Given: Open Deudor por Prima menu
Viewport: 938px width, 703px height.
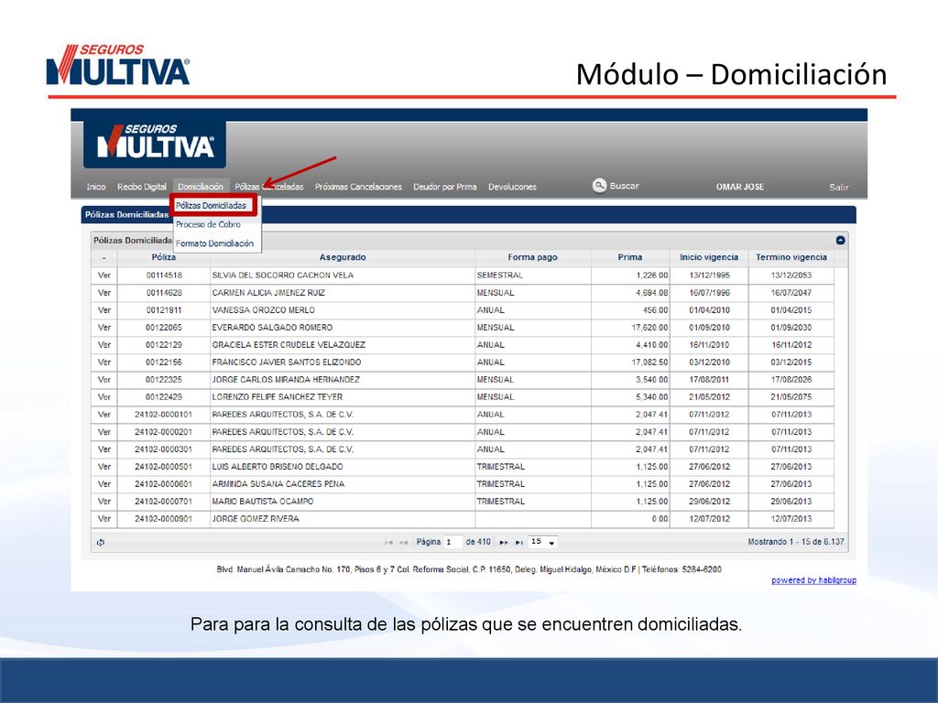Looking at the screenshot, I should (x=445, y=187).
